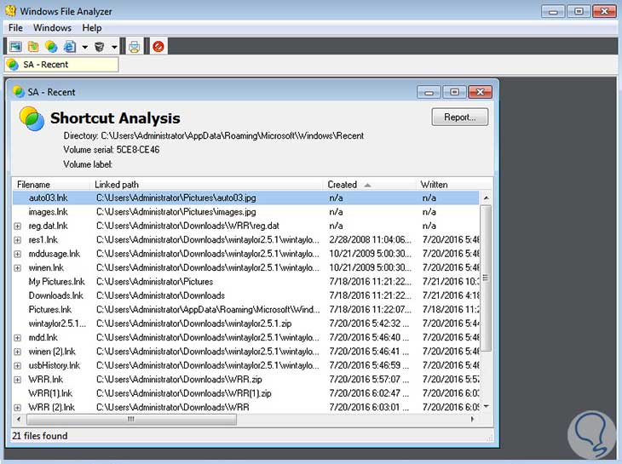Image resolution: width=622 pixels, height=464 pixels.
Task: Expand the winen.lnk row details
Action: tap(17, 268)
